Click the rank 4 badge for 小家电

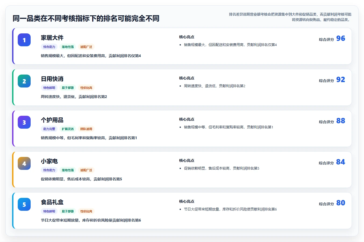tap(24, 163)
